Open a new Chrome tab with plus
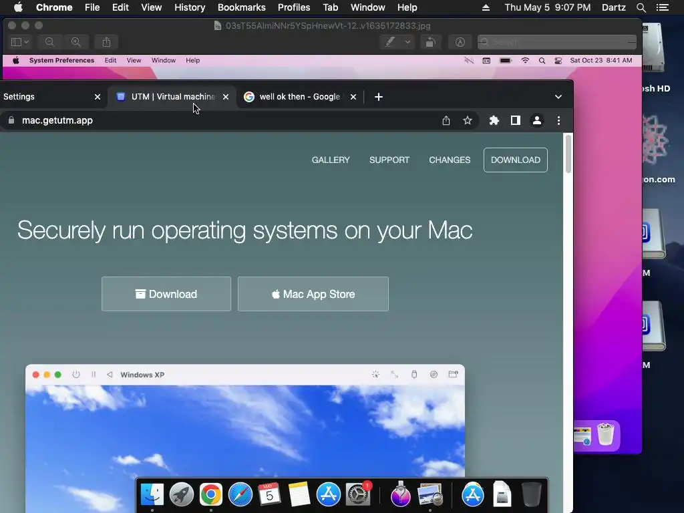The image size is (684, 513). coord(379,97)
